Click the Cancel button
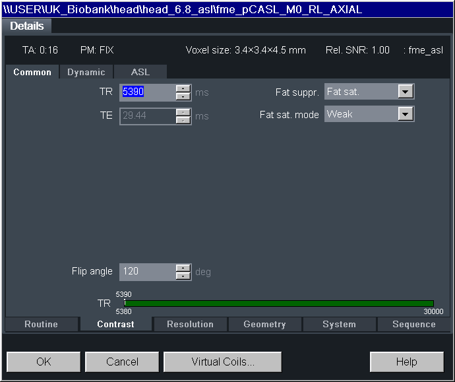The image size is (455, 382). click(x=122, y=362)
